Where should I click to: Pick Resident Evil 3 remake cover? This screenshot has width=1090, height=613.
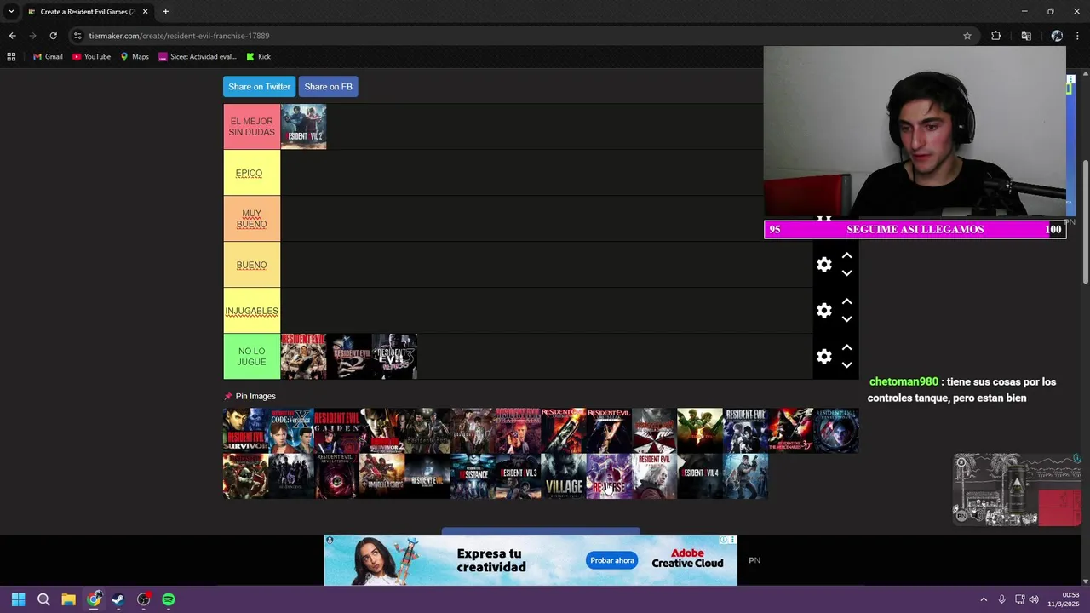(518, 476)
